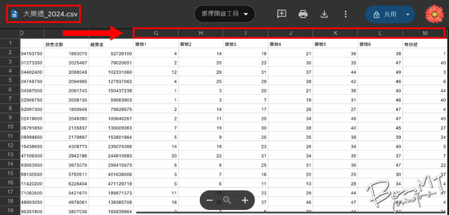Select column G header
The height and width of the screenshot is (215, 449).
click(x=156, y=33)
